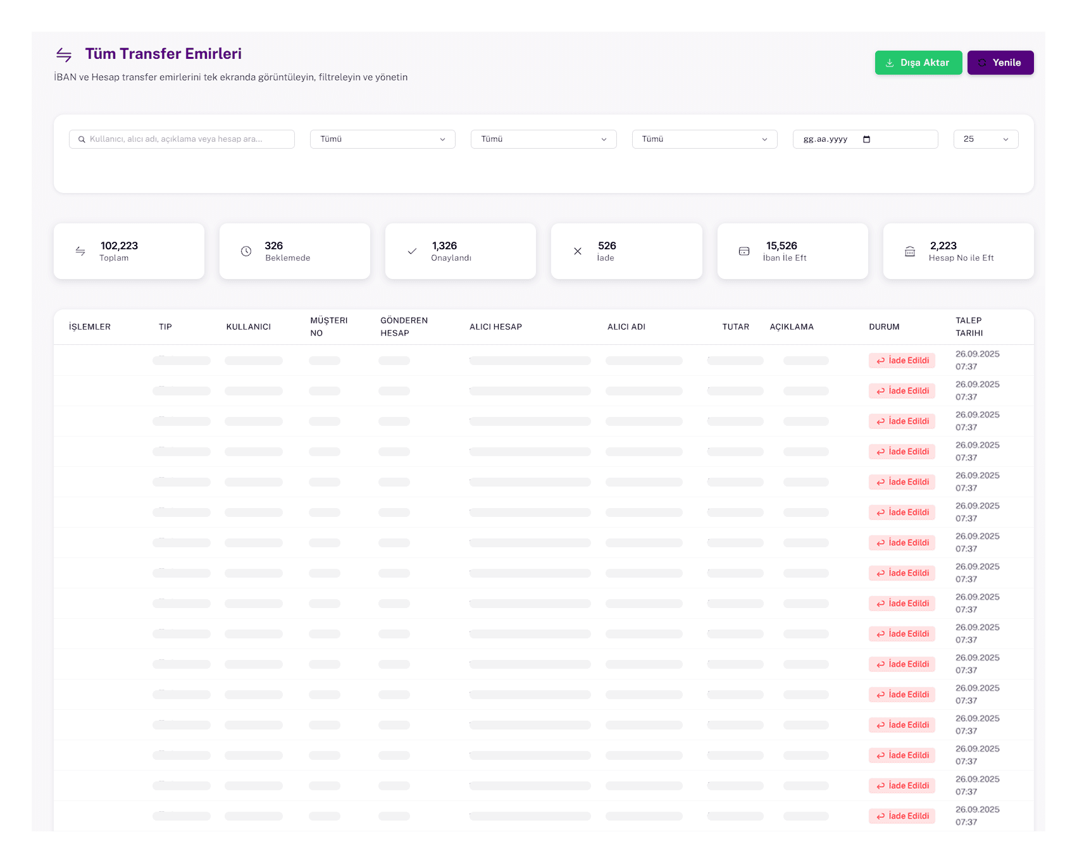1077x863 pixels.
Task: Click the İŞLEMLER column header
Action: [x=90, y=327]
